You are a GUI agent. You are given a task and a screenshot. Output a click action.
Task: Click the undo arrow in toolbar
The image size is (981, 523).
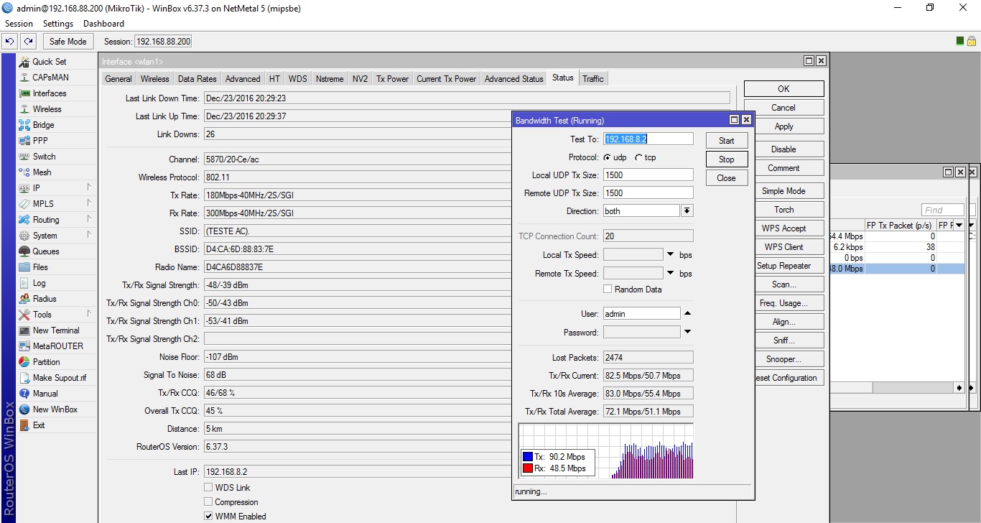(x=10, y=42)
